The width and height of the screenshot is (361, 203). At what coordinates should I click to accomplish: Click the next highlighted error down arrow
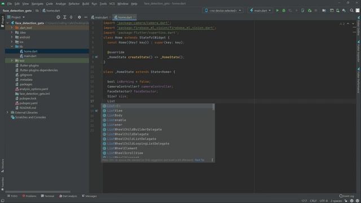pos(353,24)
